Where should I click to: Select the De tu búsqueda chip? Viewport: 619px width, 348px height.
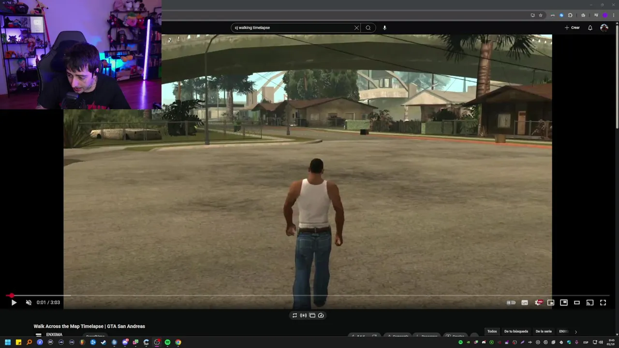(516, 332)
